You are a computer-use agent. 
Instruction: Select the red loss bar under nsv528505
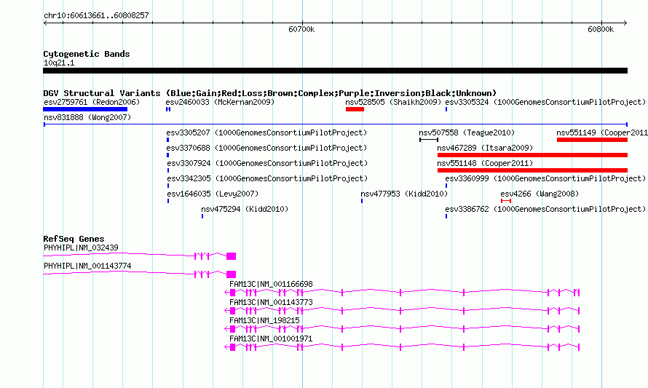coord(355,109)
